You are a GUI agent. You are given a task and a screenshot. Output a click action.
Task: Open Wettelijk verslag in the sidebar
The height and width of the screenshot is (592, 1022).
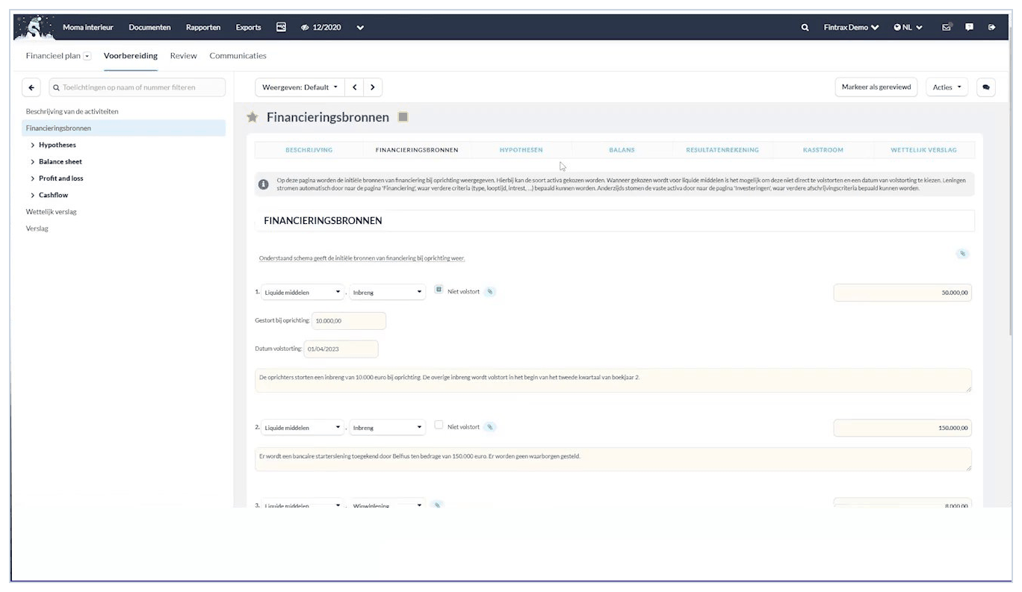click(52, 212)
